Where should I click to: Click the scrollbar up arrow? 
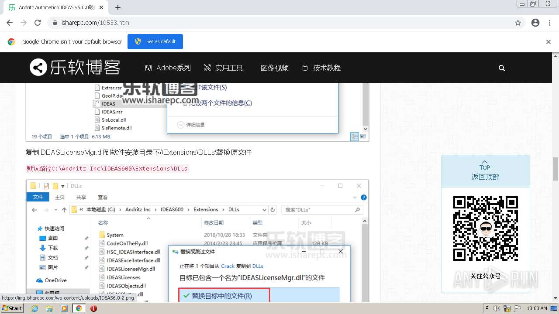[x=556, y=55]
